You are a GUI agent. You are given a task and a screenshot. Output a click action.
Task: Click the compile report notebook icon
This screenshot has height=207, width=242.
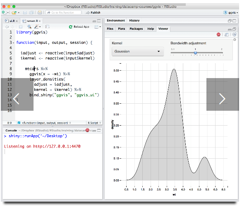point(47,27)
